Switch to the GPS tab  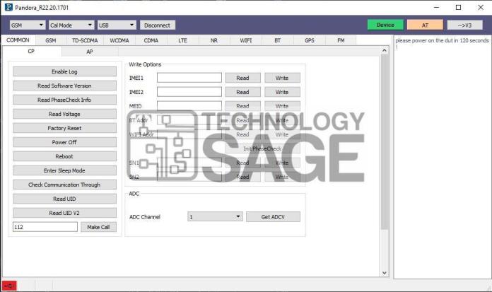[x=310, y=40]
